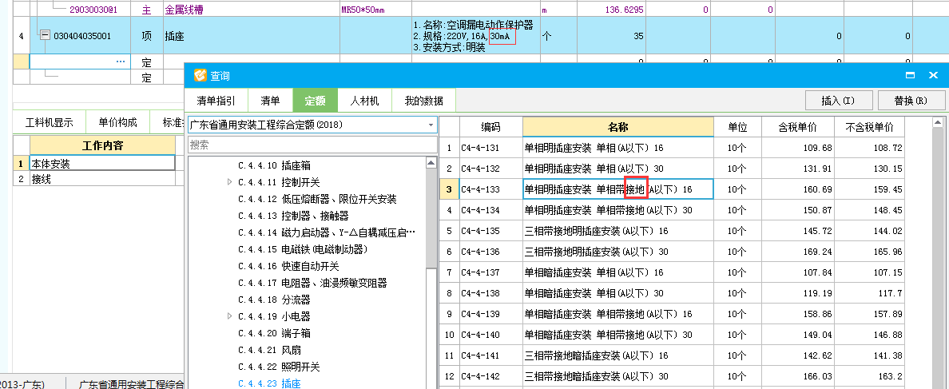The image size is (949, 389).
Task: Click 金属线槽 cell in main table
Action: pos(252,10)
